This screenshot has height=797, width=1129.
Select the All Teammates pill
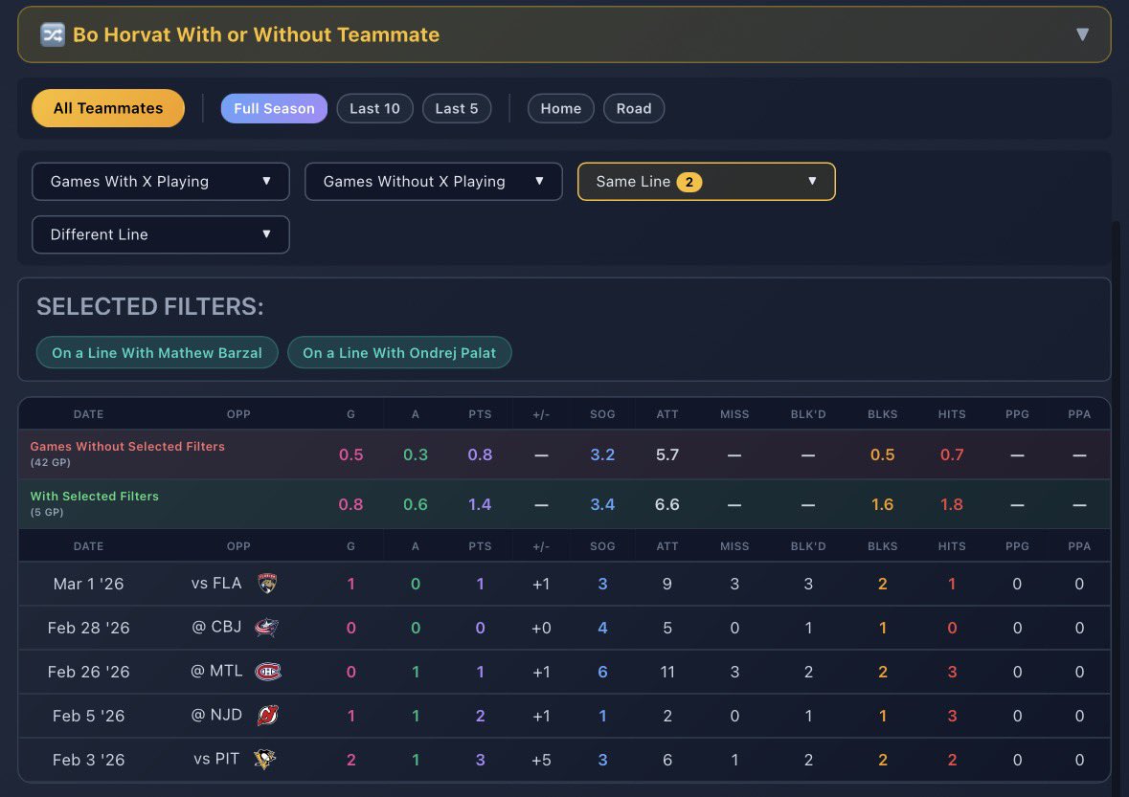108,108
